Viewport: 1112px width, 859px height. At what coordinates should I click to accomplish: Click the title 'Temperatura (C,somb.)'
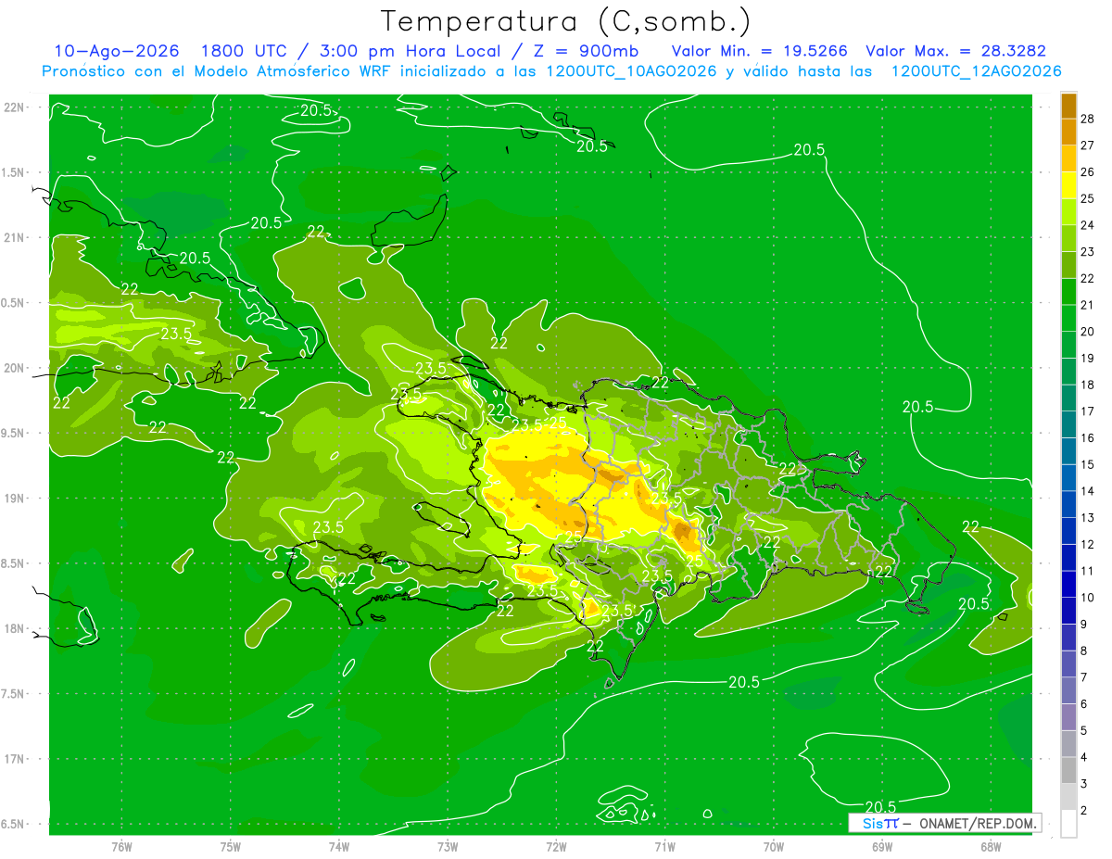(x=566, y=20)
